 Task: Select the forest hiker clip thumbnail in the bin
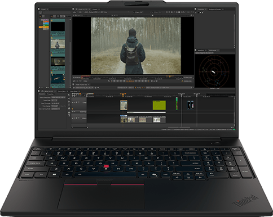tap(58, 44)
